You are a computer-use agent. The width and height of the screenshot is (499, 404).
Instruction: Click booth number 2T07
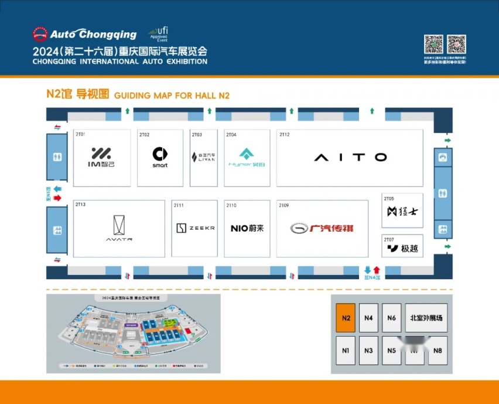click(389, 239)
